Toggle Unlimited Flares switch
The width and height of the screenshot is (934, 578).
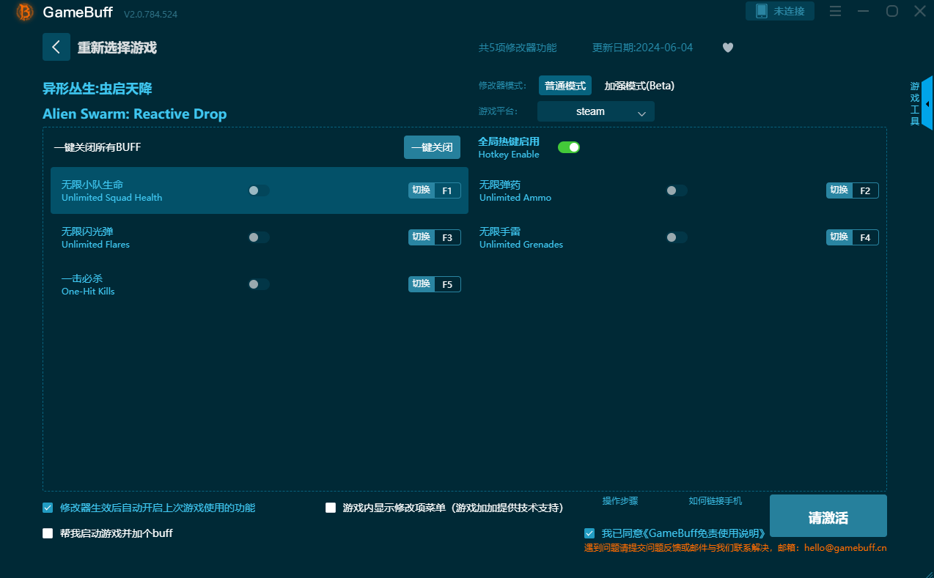[x=258, y=237]
